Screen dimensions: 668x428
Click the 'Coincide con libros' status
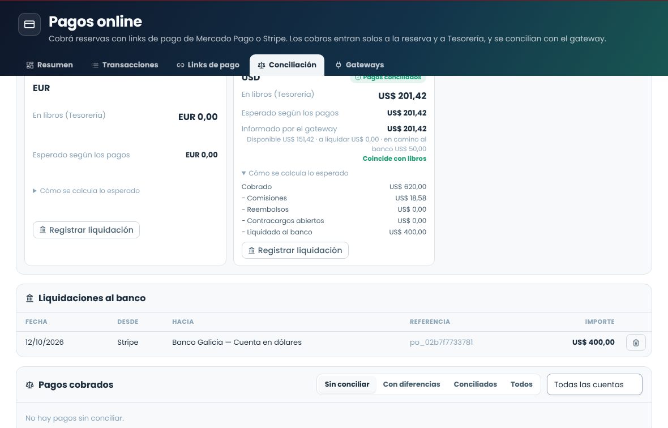(394, 159)
